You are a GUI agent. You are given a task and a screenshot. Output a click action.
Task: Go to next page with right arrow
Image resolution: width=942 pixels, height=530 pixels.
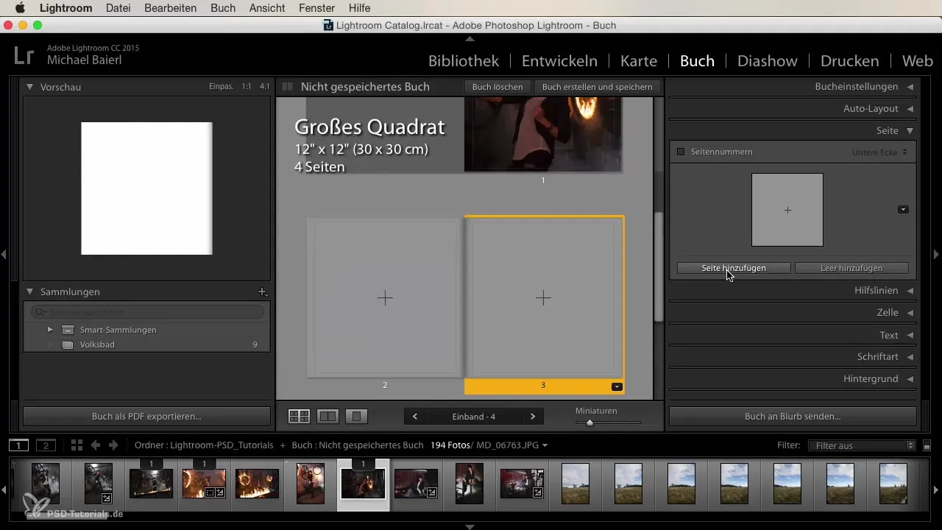[x=533, y=417]
